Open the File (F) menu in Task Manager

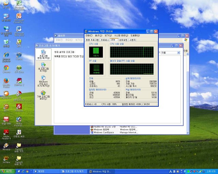89,36
